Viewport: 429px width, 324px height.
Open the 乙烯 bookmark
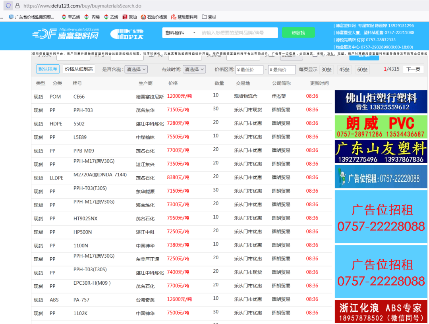tap(111, 17)
